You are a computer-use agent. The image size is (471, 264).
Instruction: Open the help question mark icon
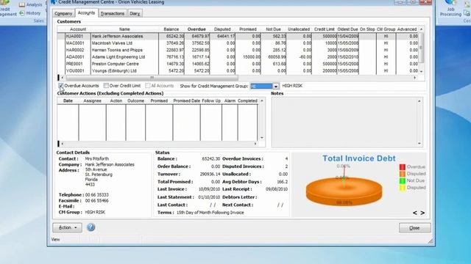click(x=91, y=227)
